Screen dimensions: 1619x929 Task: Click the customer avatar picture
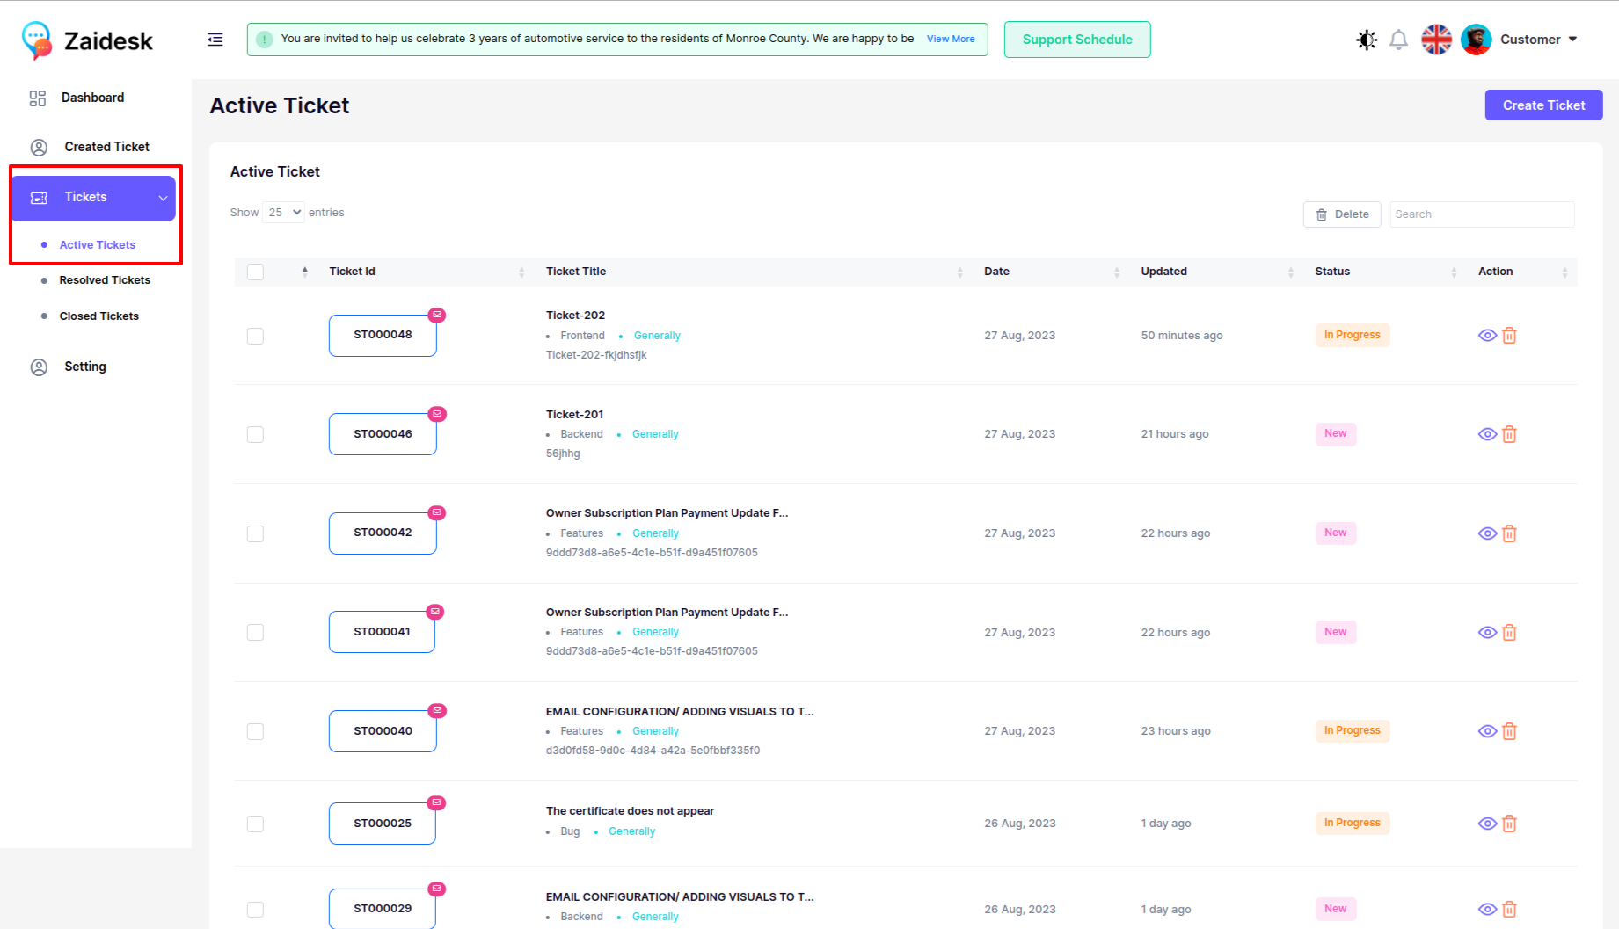tap(1477, 40)
